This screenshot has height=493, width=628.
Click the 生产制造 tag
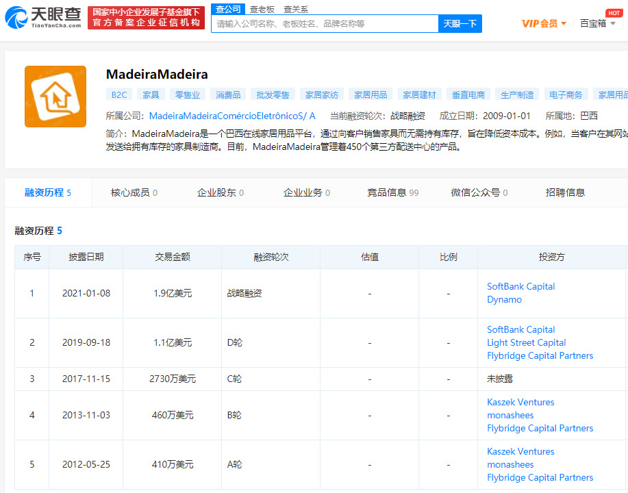click(517, 95)
